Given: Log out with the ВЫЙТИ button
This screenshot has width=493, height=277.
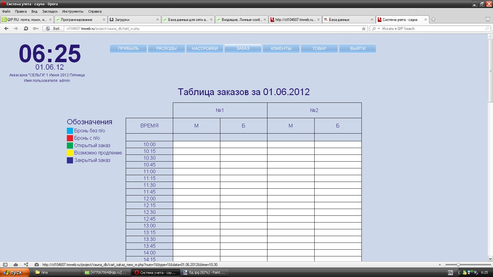Looking at the screenshot, I should coord(358,49).
